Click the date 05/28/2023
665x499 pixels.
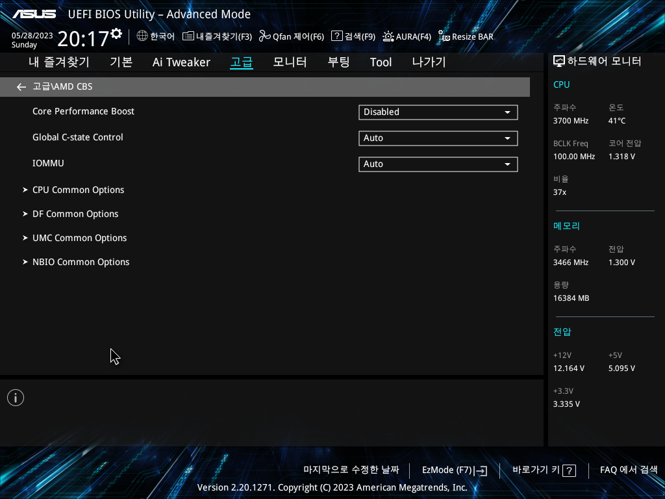[32, 36]
